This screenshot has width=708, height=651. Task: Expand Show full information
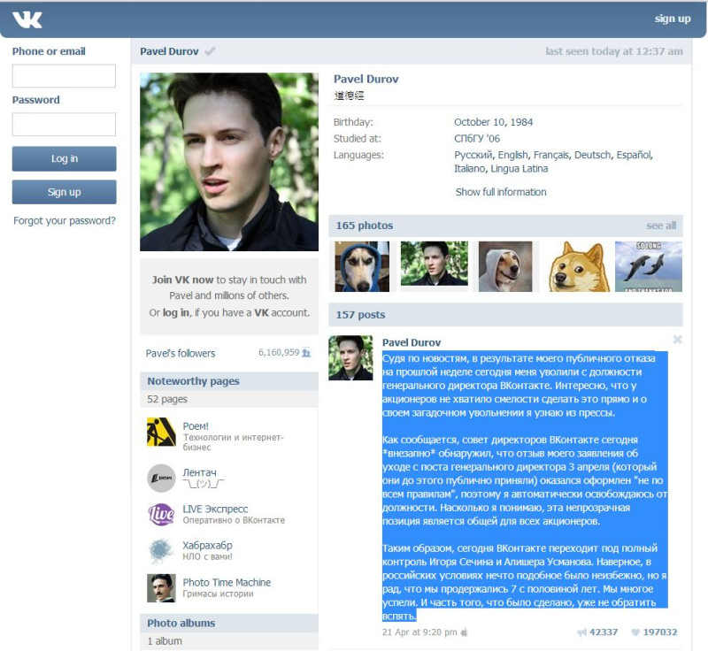click(x=501, y=192)
